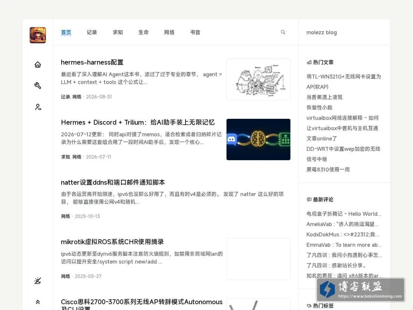
Task: Open the Hermes + Discord + Trilium article
Action: 138,122
